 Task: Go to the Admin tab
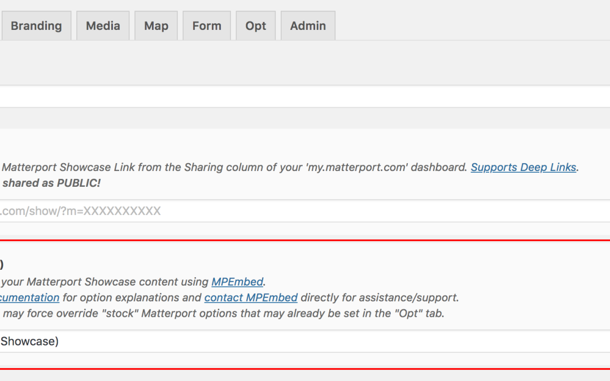click(x=308, y=25)
